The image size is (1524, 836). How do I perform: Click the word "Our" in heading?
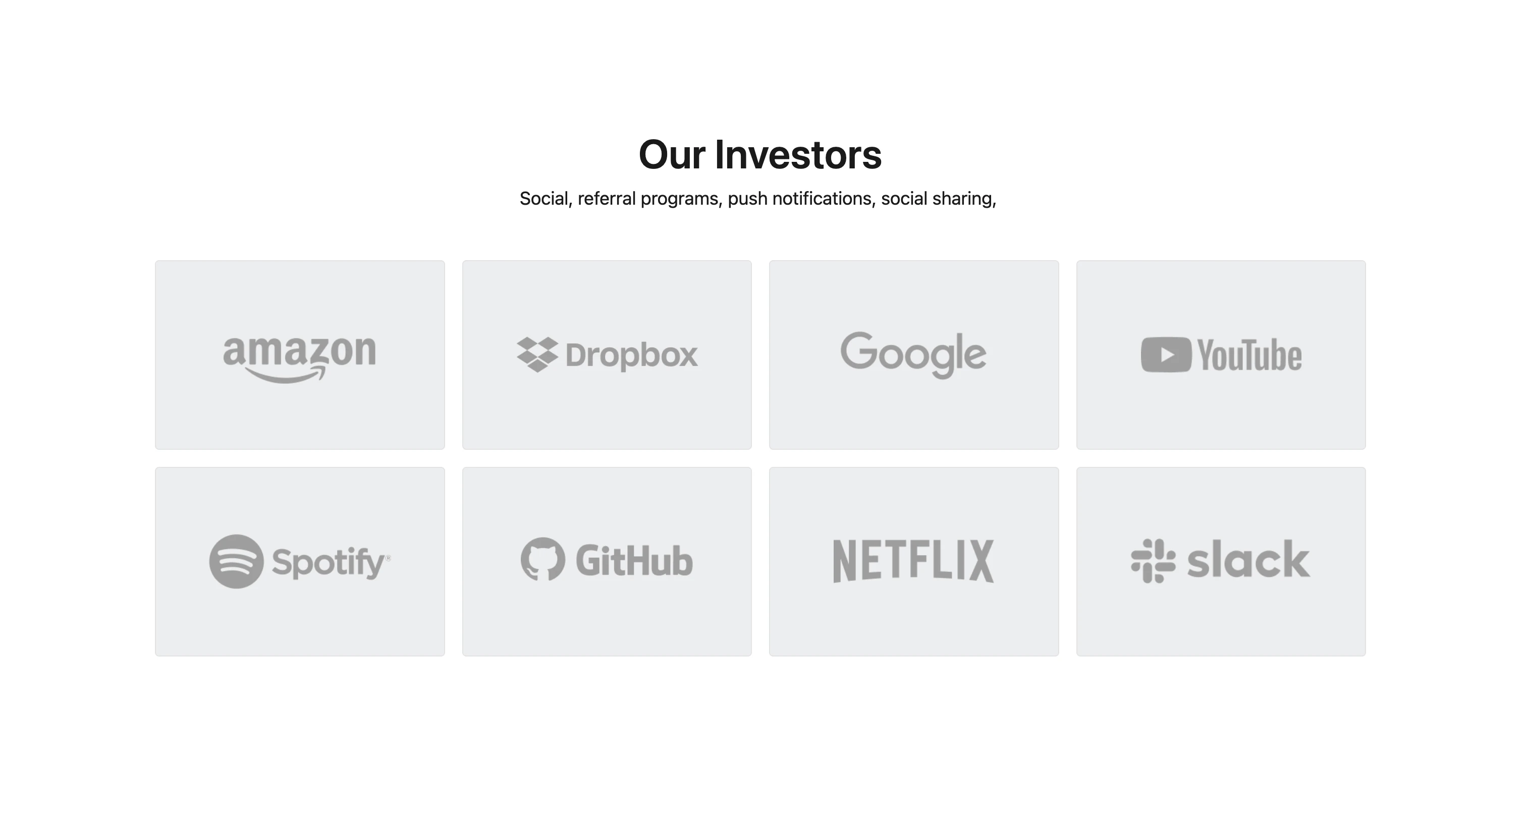(x=672, y=155)
